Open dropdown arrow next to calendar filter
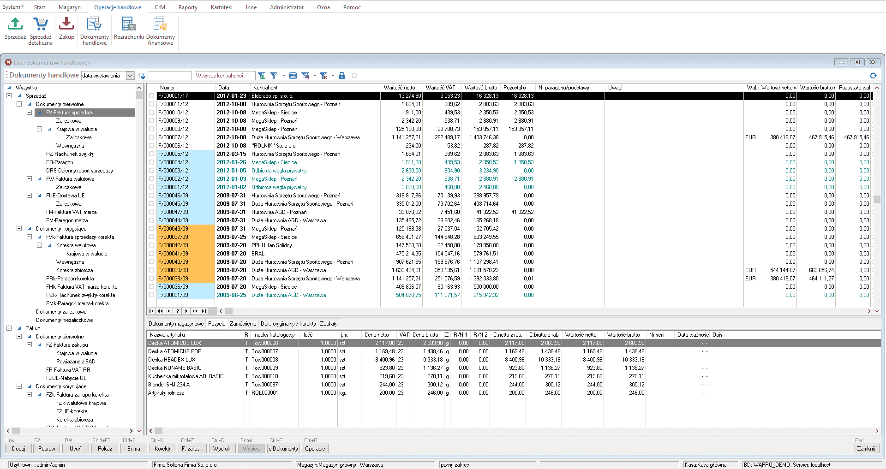 [x=315, y=76]
